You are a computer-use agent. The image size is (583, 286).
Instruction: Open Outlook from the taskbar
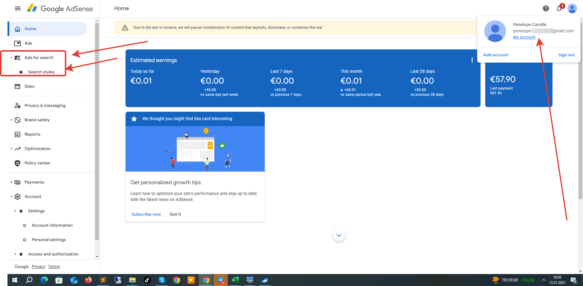click(73, 280)
